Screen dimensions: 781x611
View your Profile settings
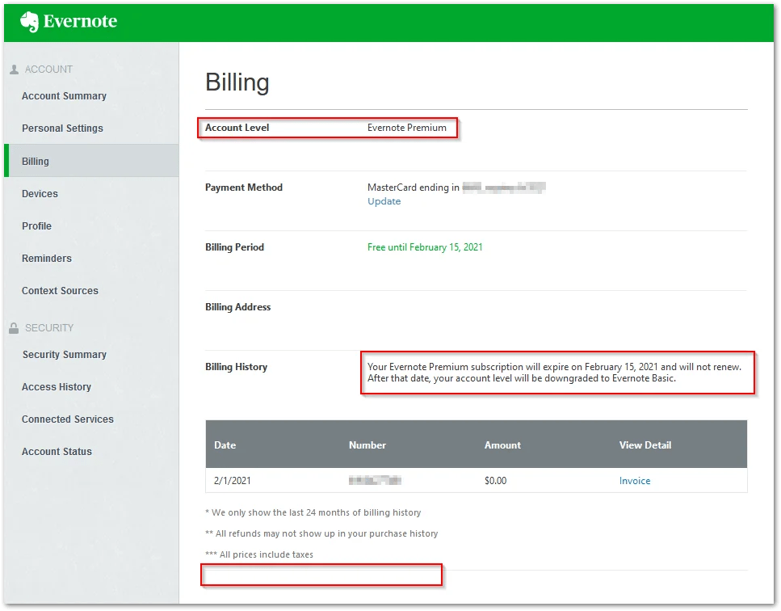(x=36, y=226)
